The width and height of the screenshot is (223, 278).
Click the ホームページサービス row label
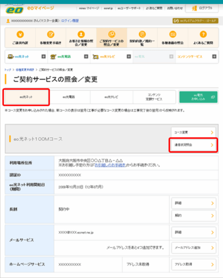pyautogui.click(x=27, y=264)
